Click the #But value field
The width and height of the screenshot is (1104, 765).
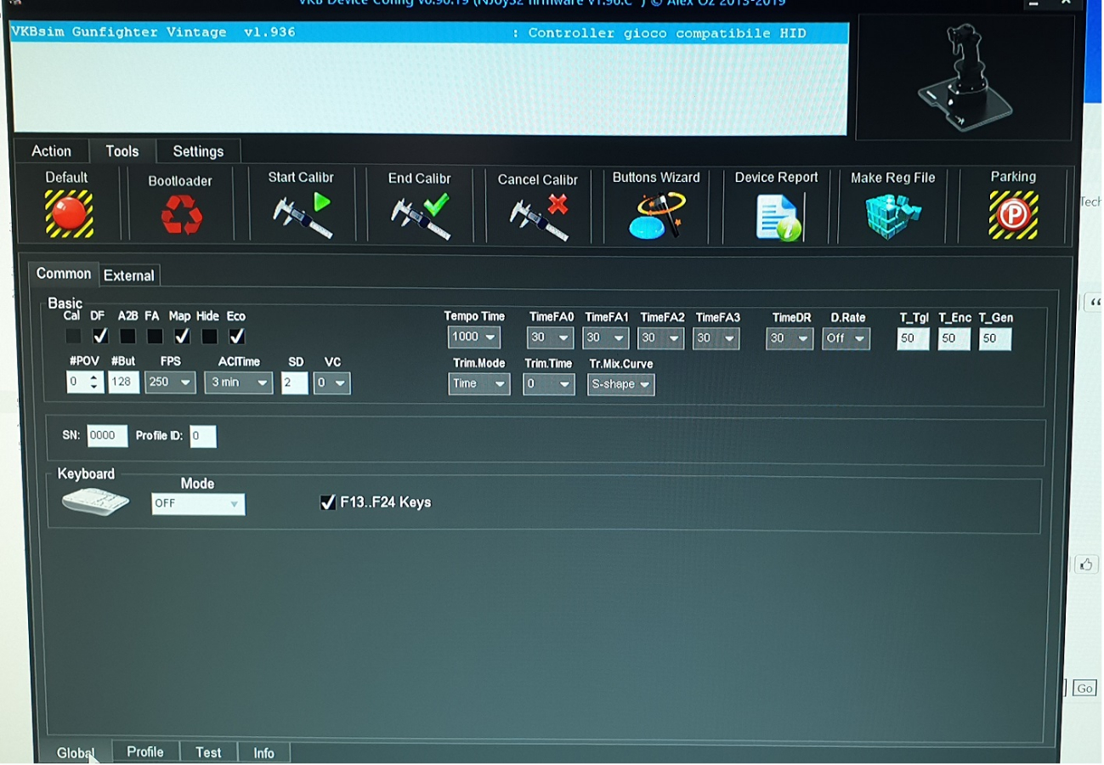coord(123,382)
